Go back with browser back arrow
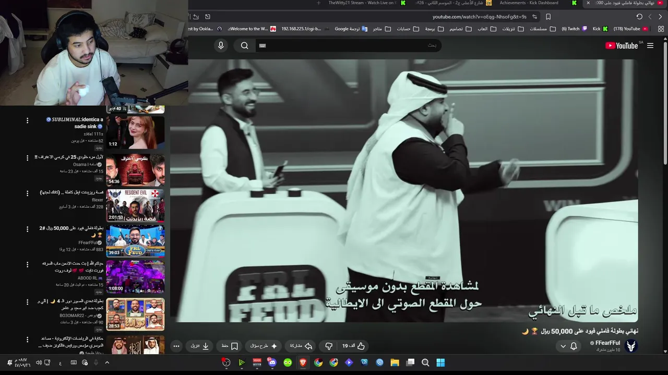668x375 pixels. click(660, 17)
